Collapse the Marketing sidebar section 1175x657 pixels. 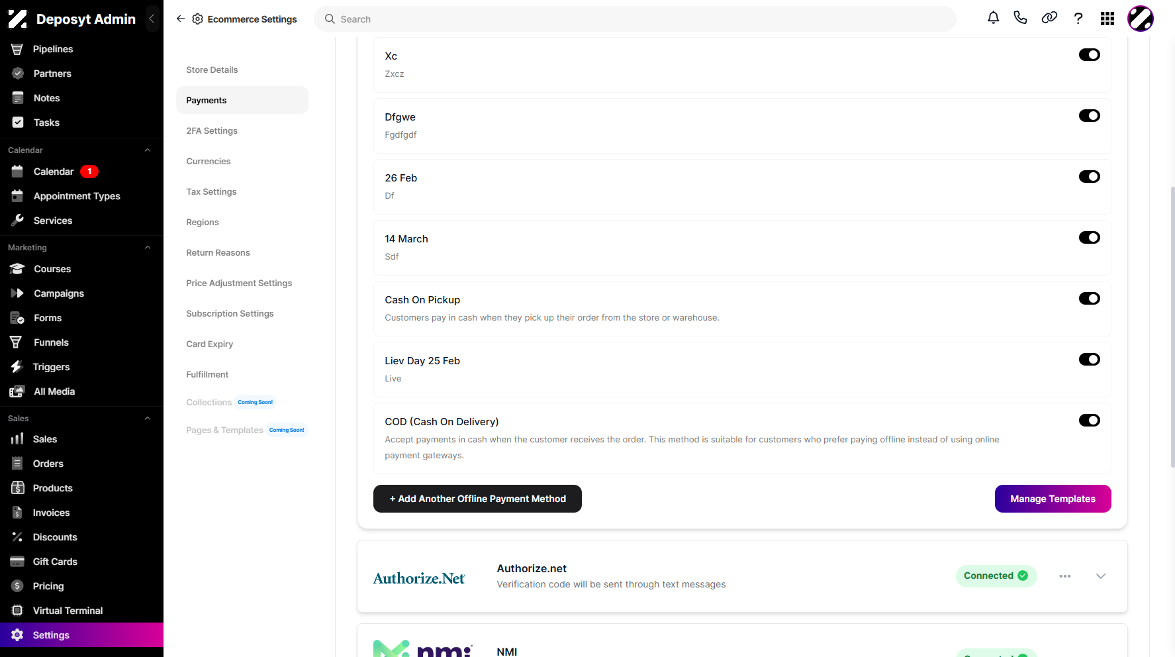pos(148,248)
